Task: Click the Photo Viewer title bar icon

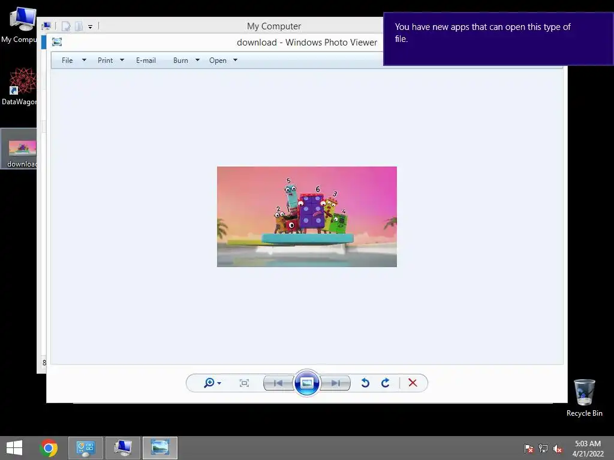Action: (x=57, y=42)
